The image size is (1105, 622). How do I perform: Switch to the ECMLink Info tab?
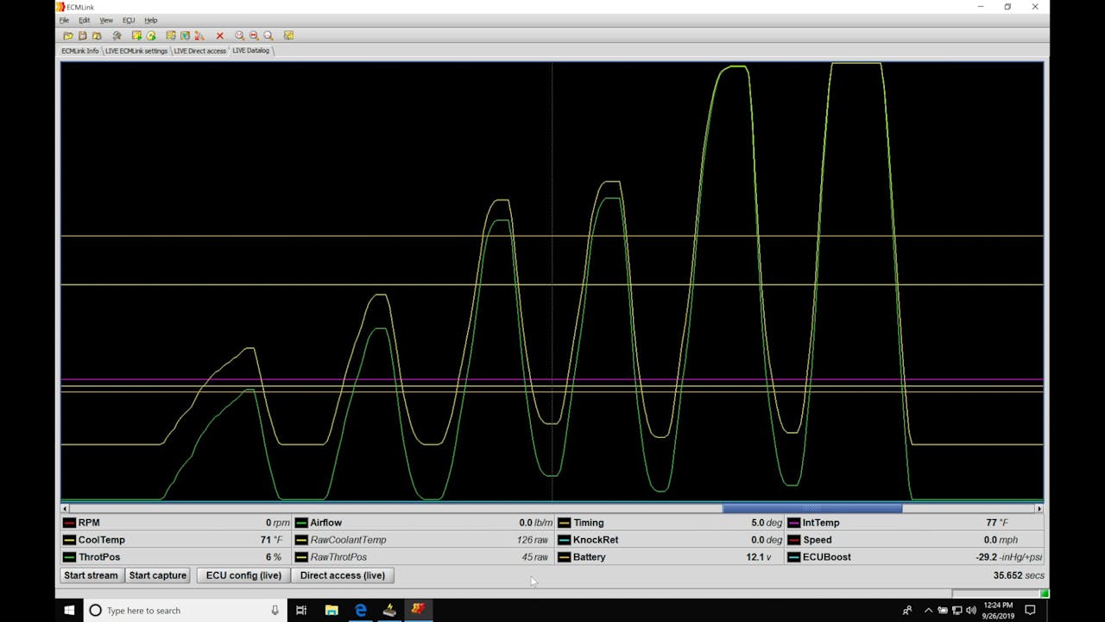[79, 50]
